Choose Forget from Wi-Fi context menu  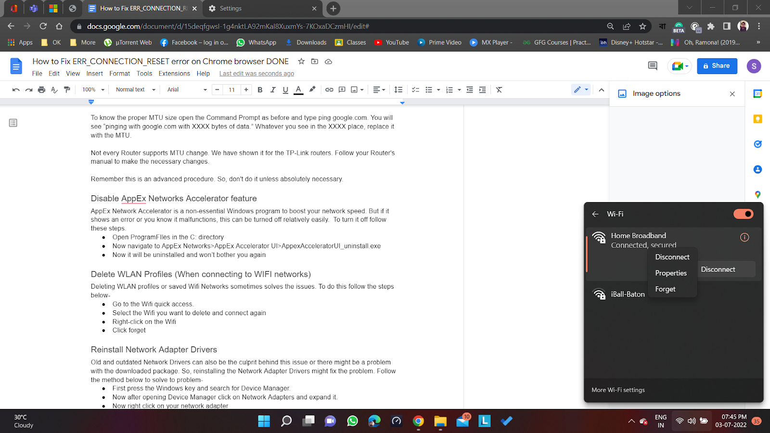pos(665,289)
